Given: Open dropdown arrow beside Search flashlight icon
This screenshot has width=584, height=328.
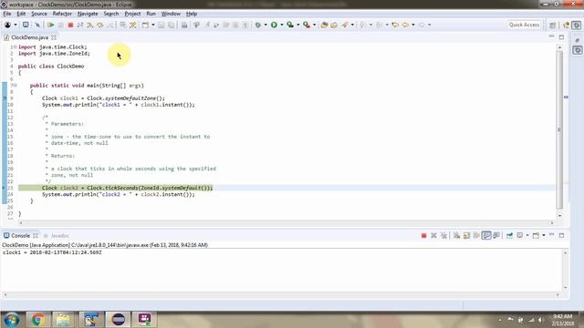Looking at the screenshot, I should pos(352,25).
